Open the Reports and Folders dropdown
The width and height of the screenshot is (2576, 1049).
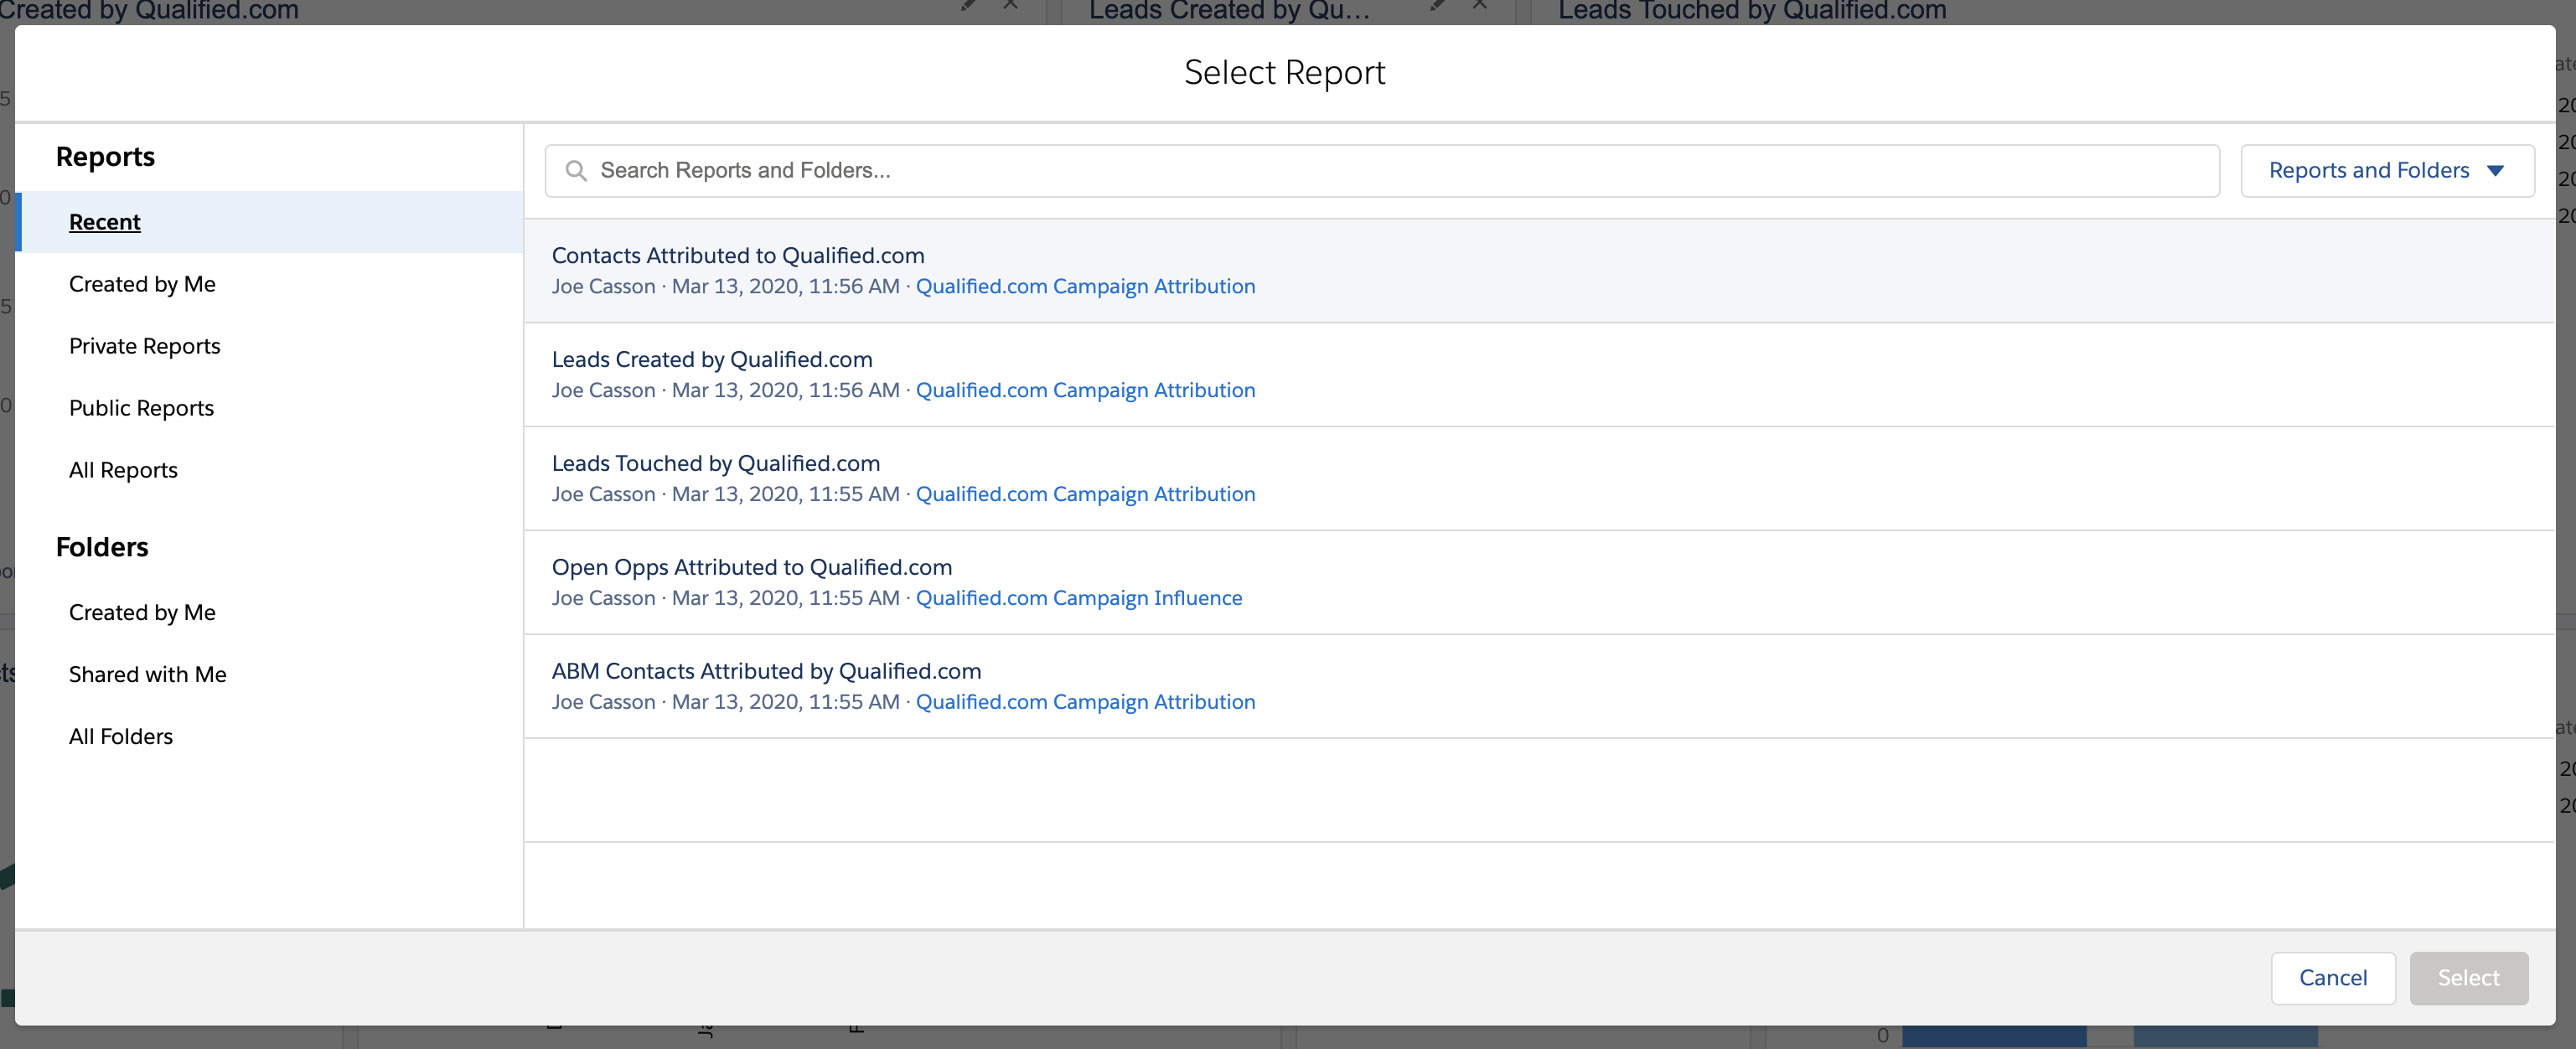tap(2386, 171)
